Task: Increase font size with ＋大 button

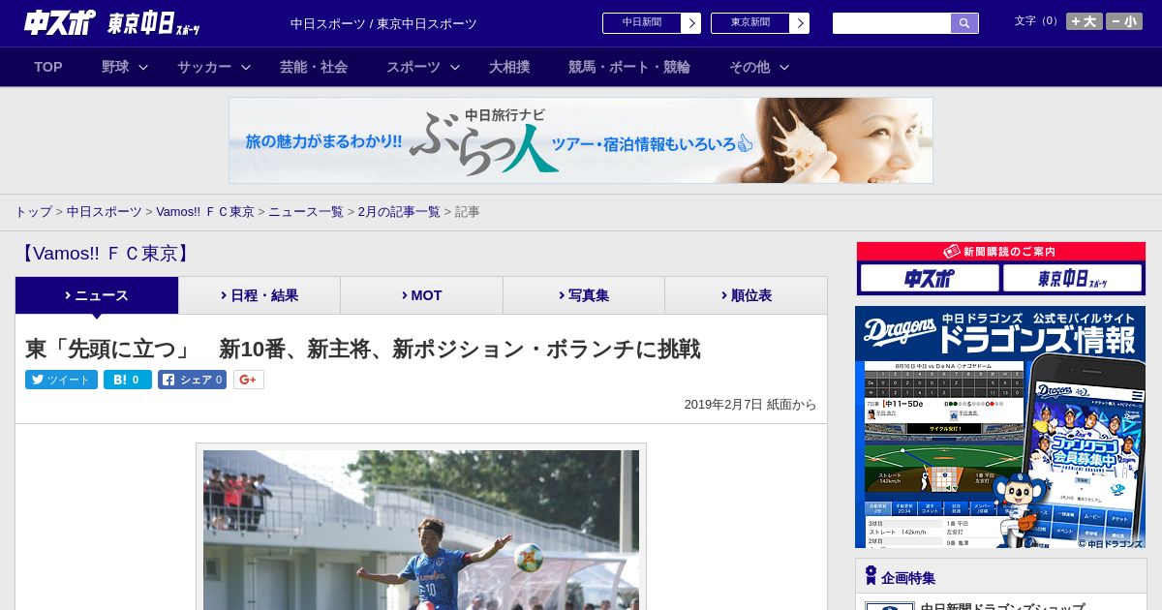Action: coord(1085,21)
